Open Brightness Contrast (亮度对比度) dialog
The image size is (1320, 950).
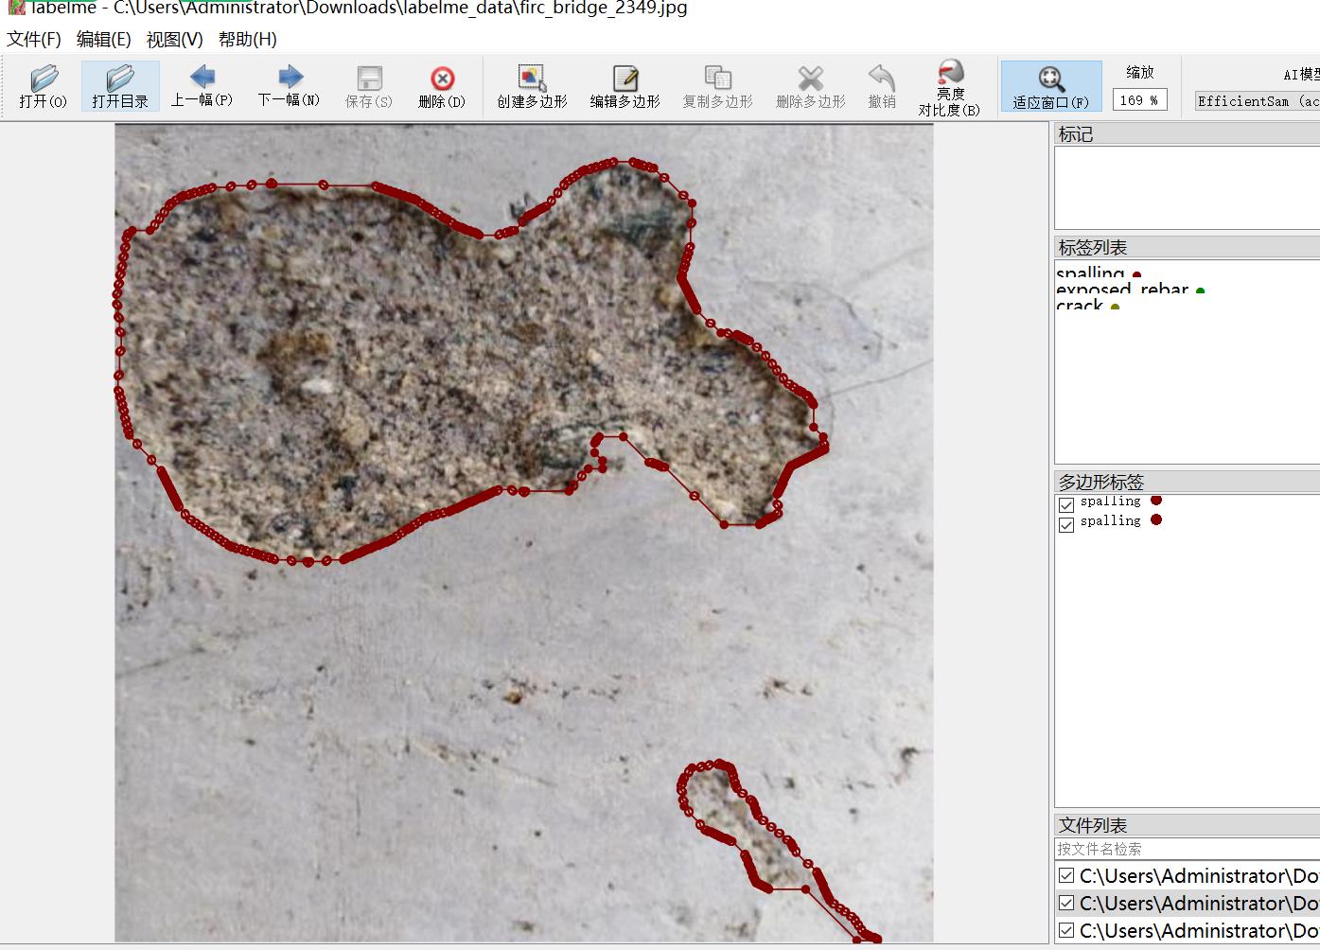pyautogui.click(x=949, y=86)
